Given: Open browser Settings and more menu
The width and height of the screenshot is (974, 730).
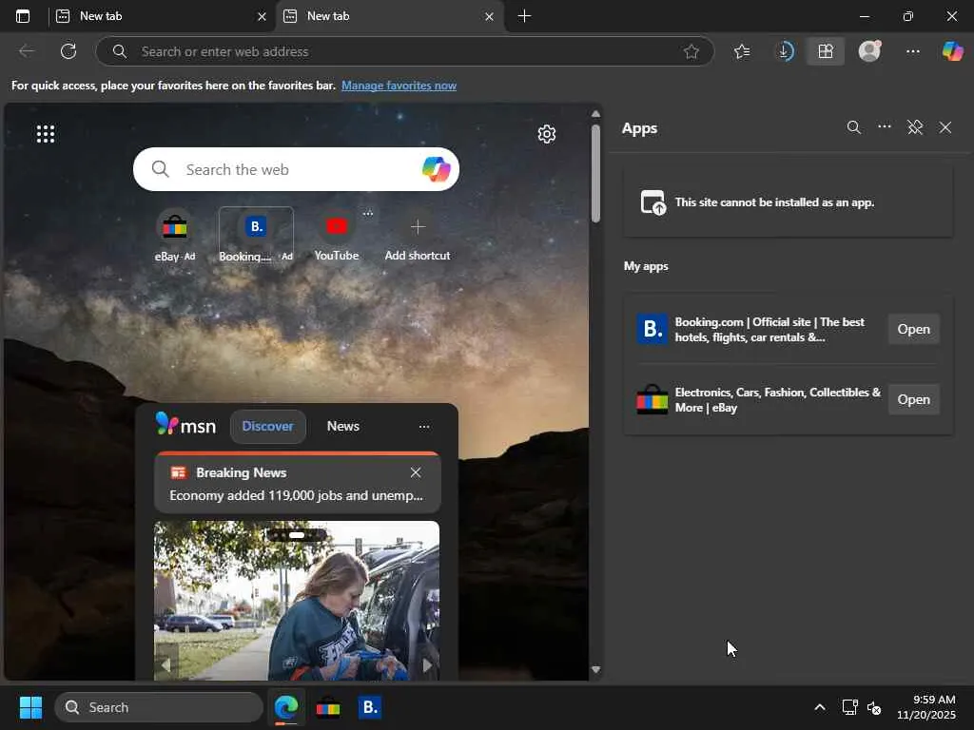Looking at the screenshot, I should pos(913,51).
